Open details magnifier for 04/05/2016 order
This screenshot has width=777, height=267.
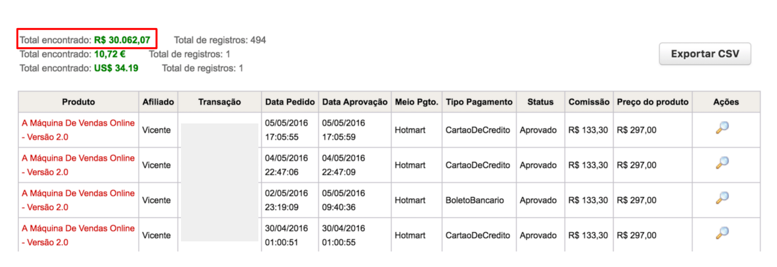722,163
